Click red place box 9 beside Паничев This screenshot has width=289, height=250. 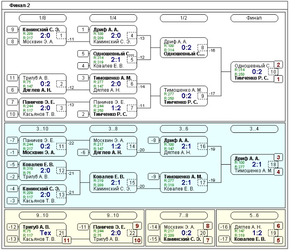[137, 226]
